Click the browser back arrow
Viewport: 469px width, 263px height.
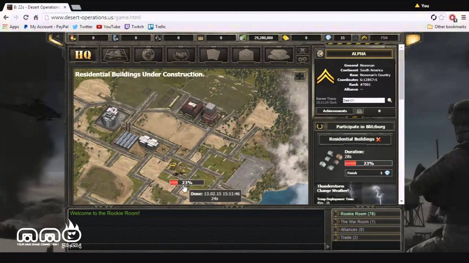click(6, 17)
